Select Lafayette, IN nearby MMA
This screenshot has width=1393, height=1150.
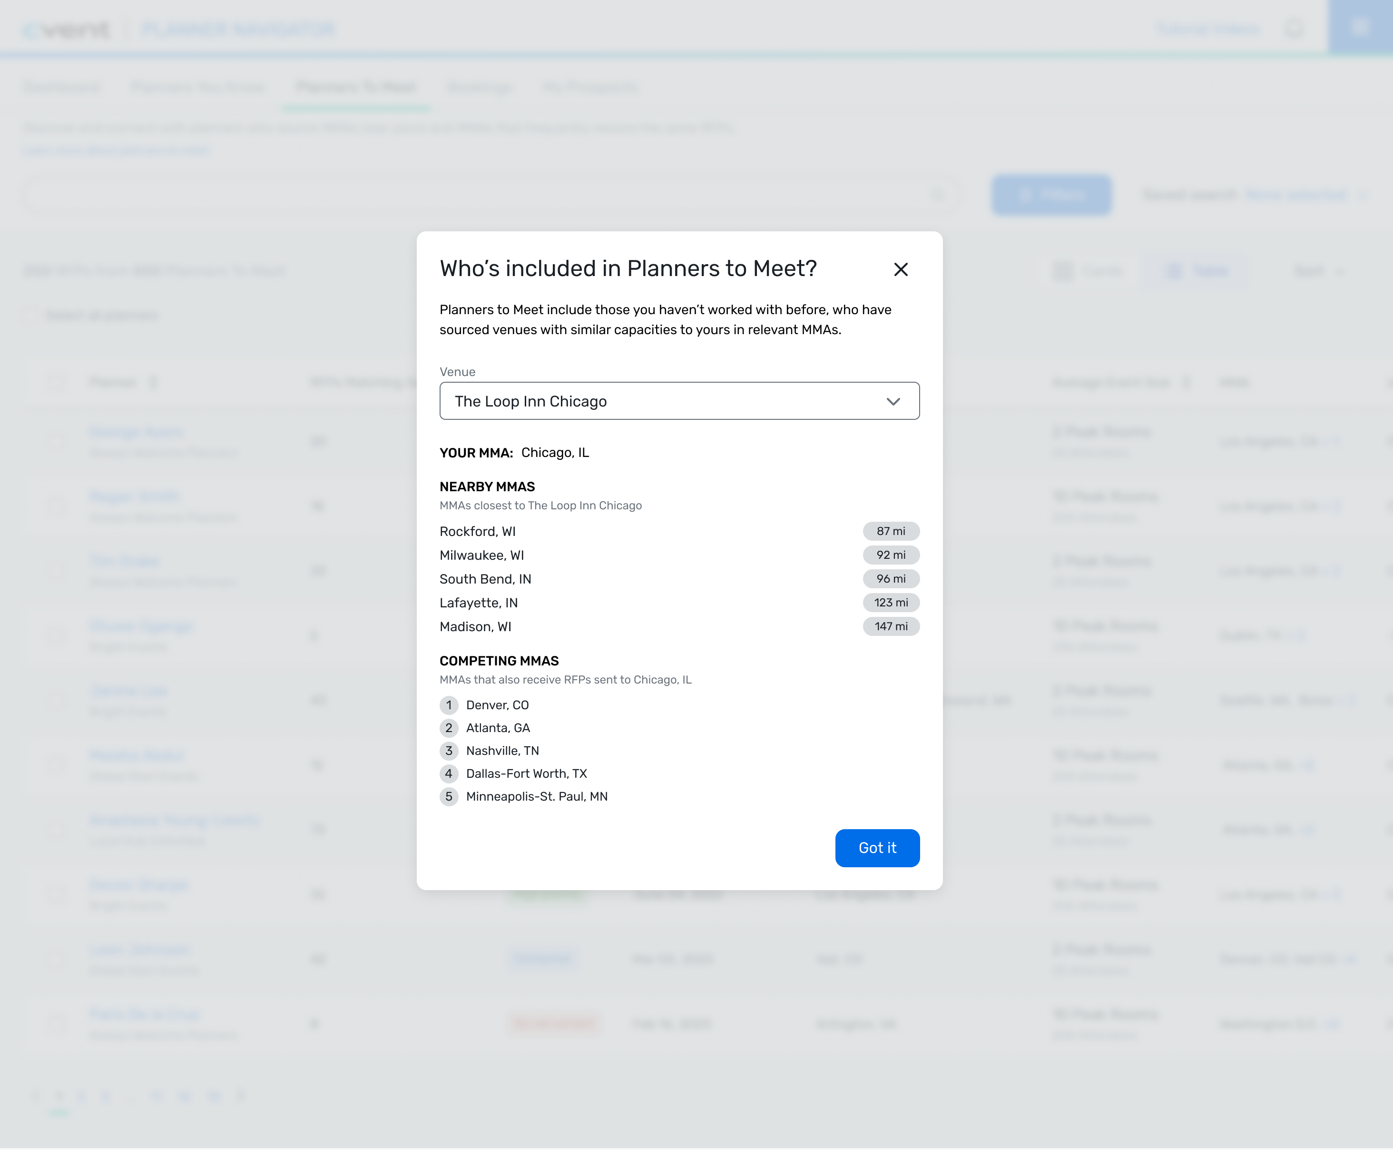pyautogui.click(x=479, y=603)
